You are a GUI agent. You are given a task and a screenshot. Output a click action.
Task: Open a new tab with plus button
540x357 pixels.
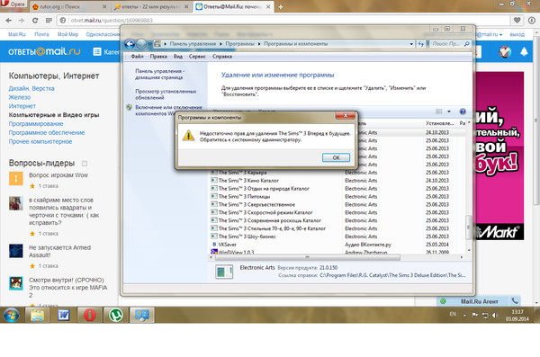[281, 6]
